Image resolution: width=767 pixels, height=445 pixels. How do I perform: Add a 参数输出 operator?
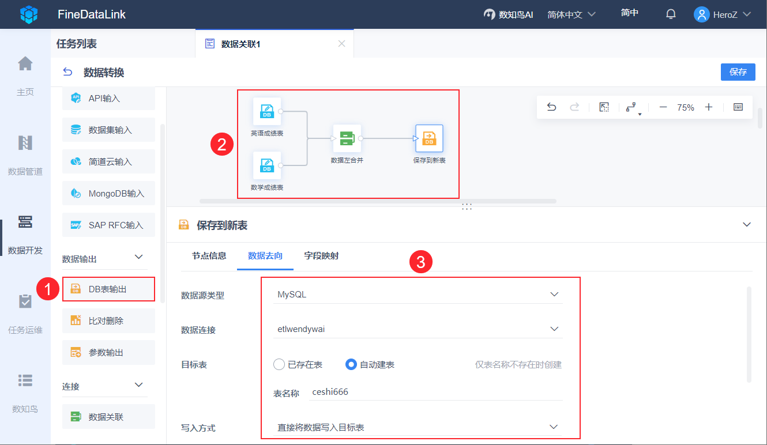coord(108,352)
